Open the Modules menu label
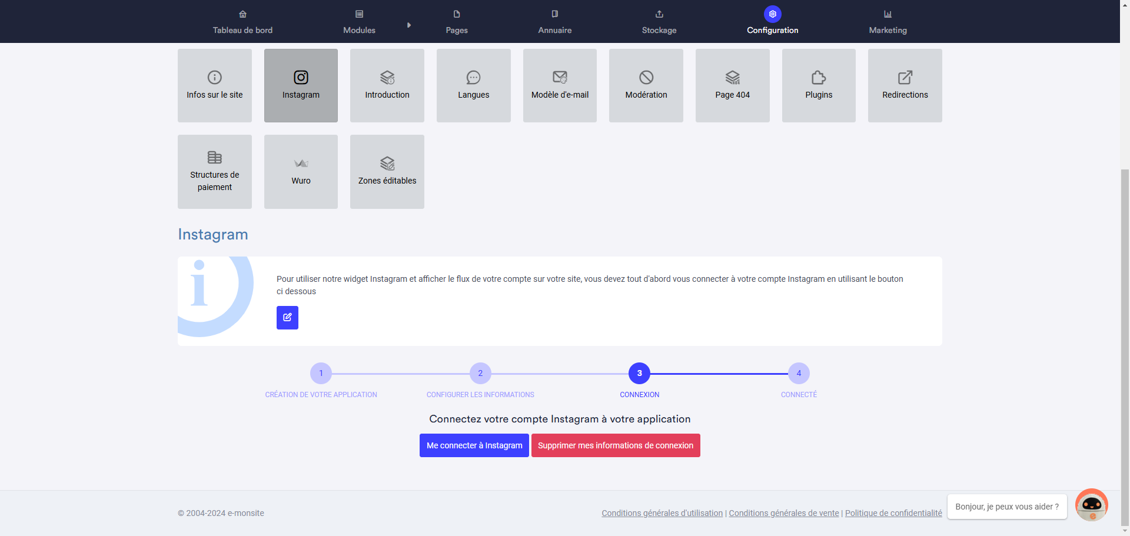This screenshot has width=1130, height=536. [x=359, y=30]
